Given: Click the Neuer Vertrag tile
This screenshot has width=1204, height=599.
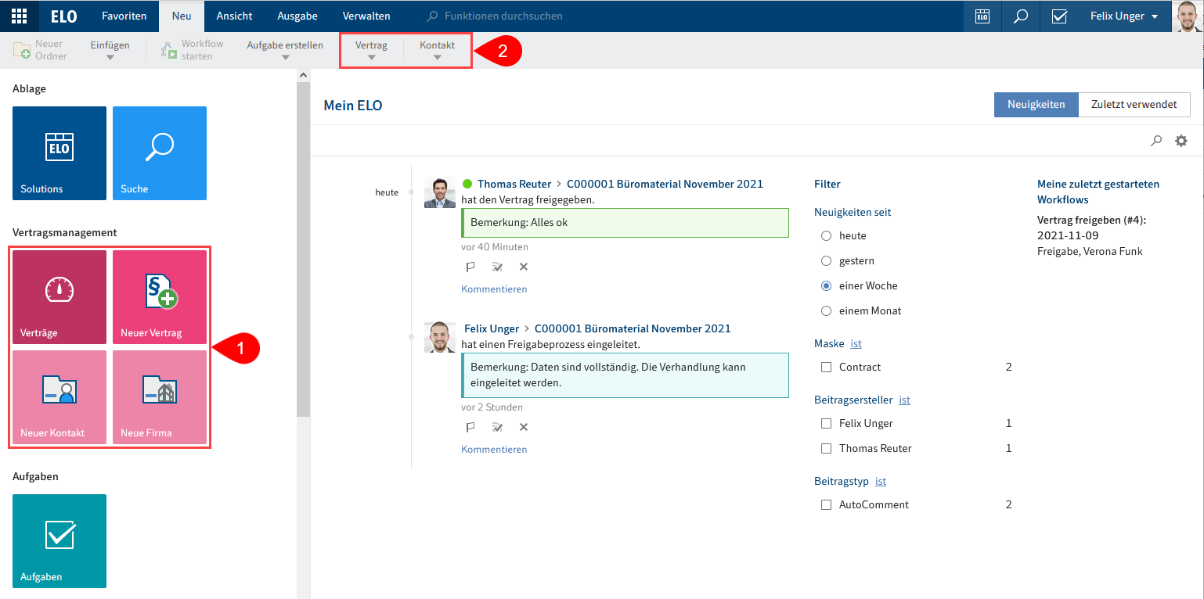Looking at the screenshot, I should [160, 297].
